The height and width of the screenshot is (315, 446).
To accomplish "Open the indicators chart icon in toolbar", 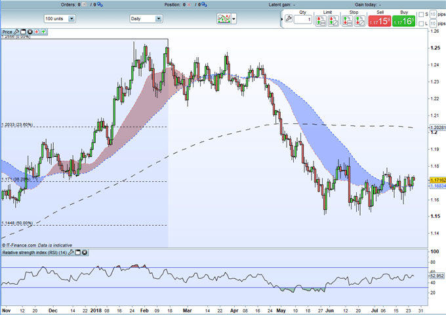I will 224,19.
